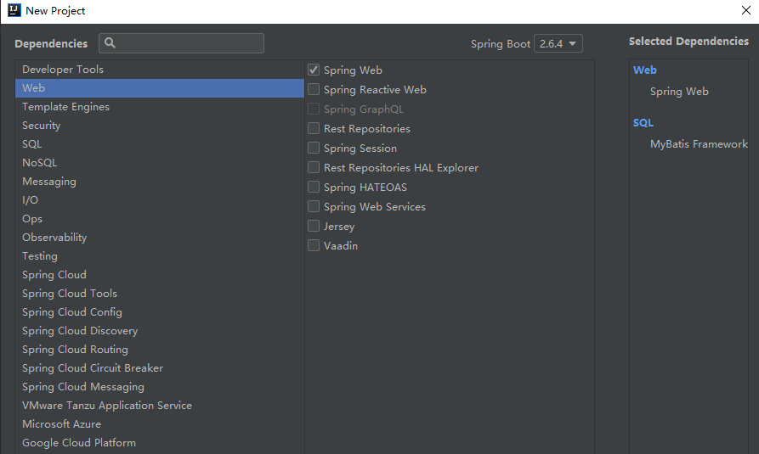Select VMware Tanzu Application Service
This screenshot has width=759, height=454.
(x=160, y=405)
